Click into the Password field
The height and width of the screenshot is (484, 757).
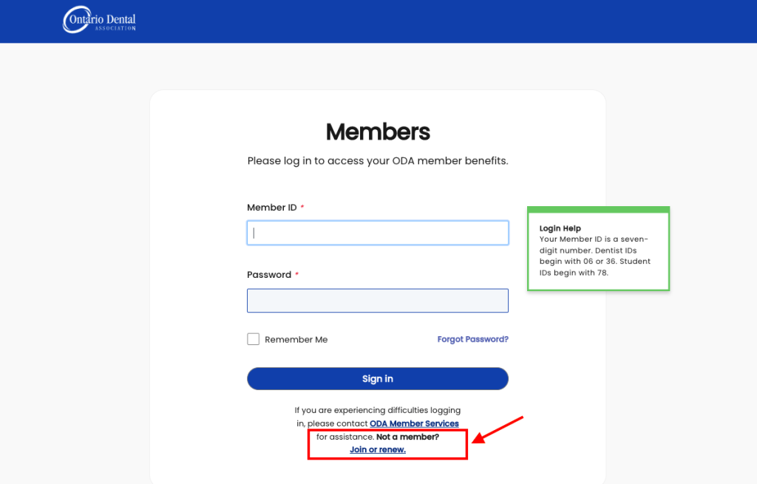378,301
